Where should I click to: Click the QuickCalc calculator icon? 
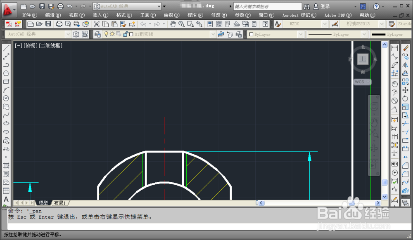click(254, 24)
